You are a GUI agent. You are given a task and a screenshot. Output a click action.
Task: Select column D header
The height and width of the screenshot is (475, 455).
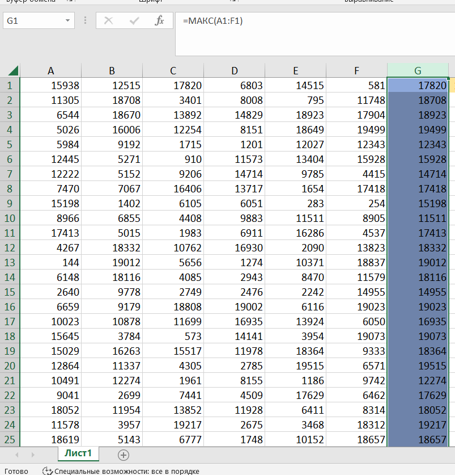[x=235, y=71]
